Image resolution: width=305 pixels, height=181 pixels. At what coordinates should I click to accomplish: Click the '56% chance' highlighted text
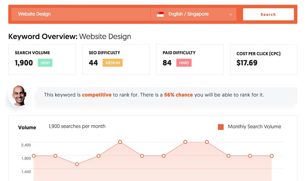click(178, 95)
